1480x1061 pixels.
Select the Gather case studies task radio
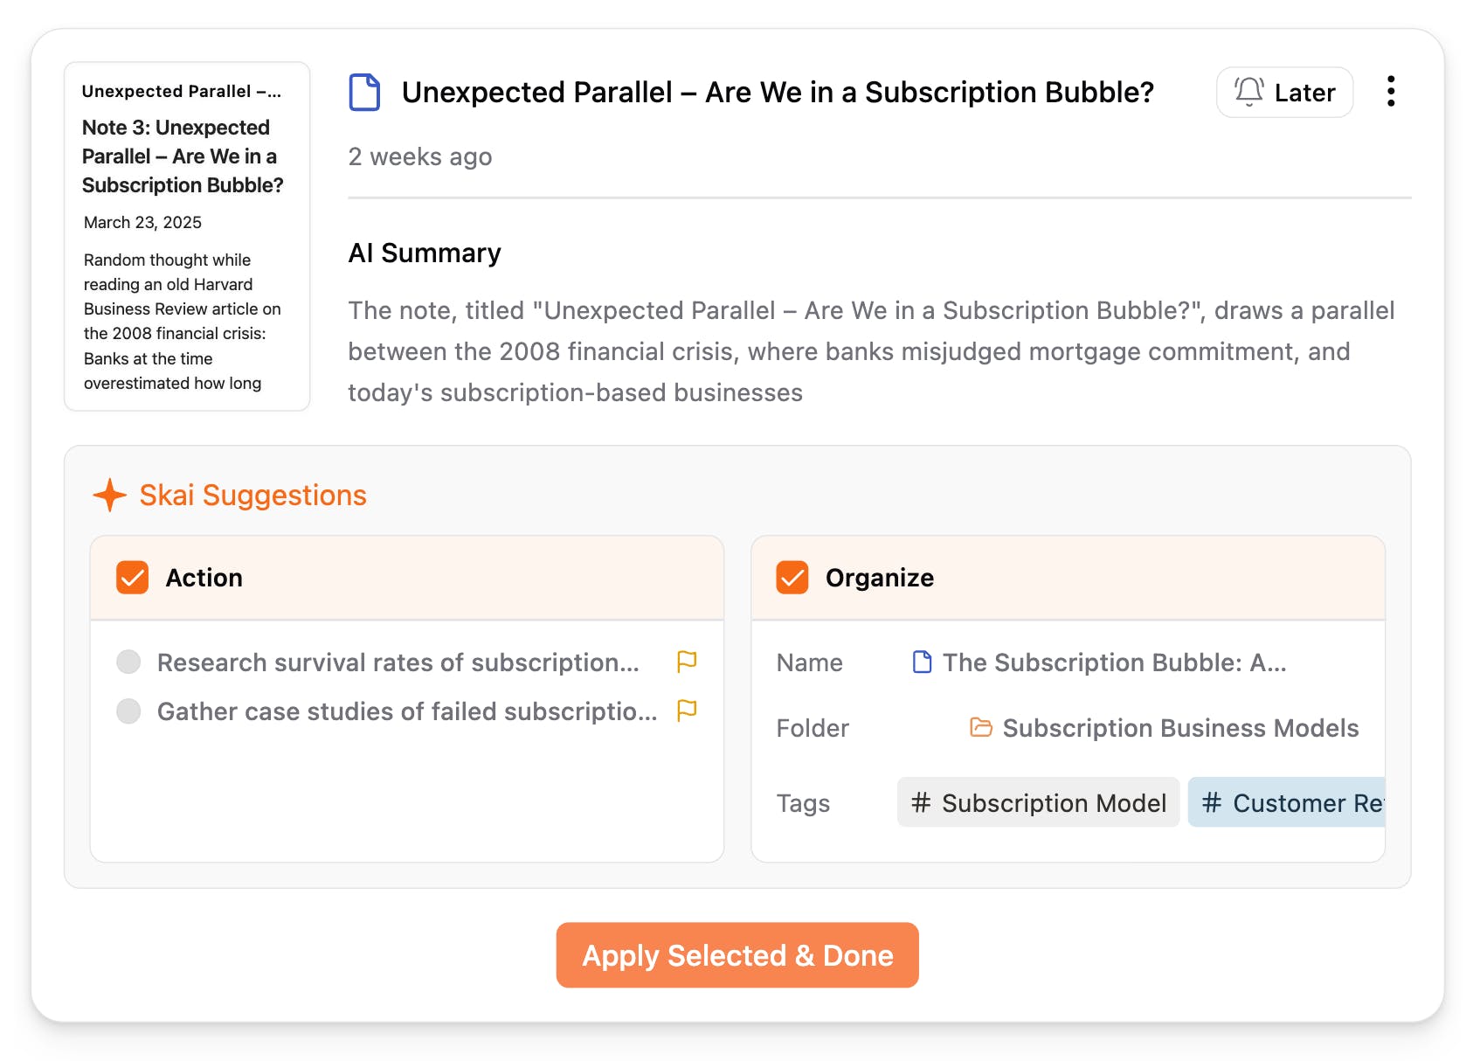click(x=128, y=711)
